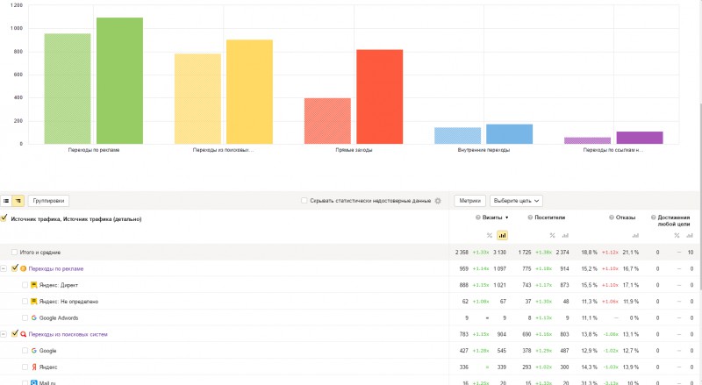Image resolution: width=702 pixels, height=385 pixels.
Task: Switch to tree view icon
Action: pos(18,201)
